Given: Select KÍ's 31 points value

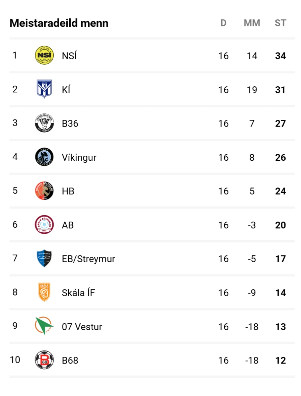Looking at the screenshot, I should [280, 90].
